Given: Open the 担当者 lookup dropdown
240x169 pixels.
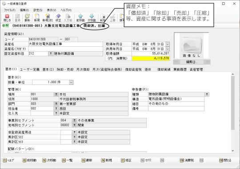Looking at the screenshot, I should coord(56,109).
